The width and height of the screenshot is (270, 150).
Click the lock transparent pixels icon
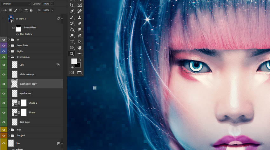[11, 10]
